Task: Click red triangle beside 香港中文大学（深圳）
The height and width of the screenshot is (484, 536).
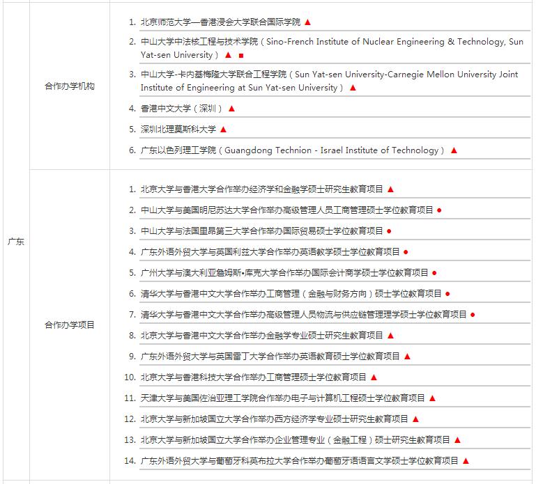Action: [x=232, y=109]
